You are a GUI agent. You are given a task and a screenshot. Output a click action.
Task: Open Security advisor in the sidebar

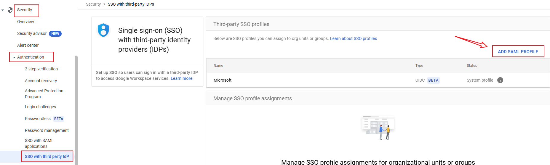pos(32,33)
